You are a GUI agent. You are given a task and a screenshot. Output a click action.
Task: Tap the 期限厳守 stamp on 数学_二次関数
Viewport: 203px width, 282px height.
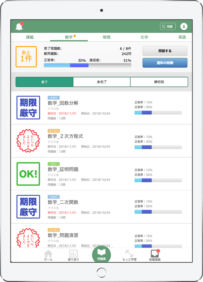(x=28, y=207)
